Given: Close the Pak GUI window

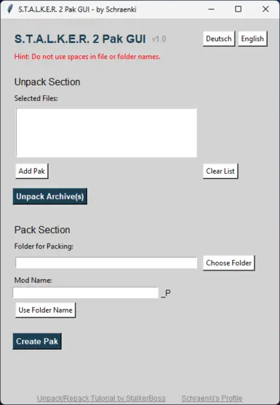Looking at the screenshot, I should 265,9.
